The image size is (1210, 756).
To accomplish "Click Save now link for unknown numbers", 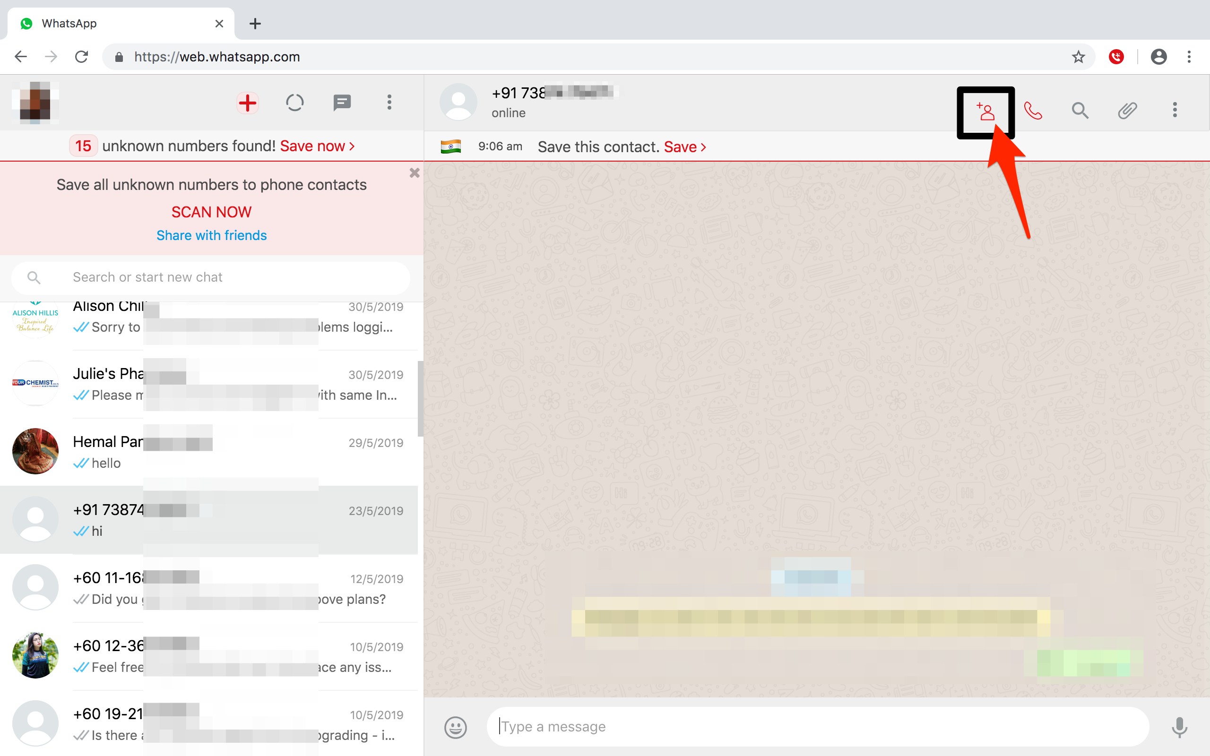I will click(317, 146).
